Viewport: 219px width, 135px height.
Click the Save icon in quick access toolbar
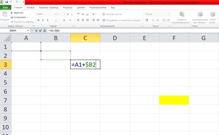[6, 2]
